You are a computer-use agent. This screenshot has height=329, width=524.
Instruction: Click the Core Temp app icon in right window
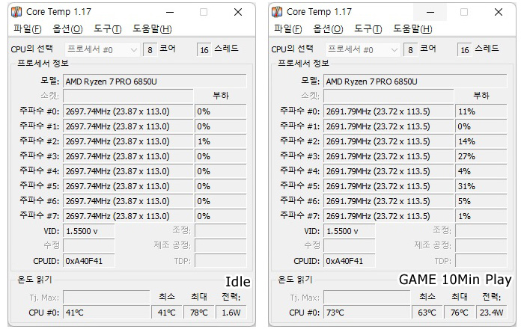(x=277, y=12)
